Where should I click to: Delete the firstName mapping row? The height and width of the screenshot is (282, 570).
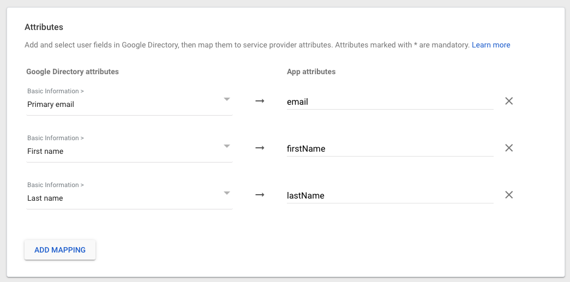509,148
